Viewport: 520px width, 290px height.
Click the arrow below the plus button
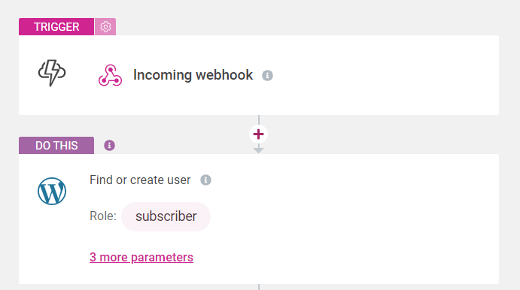258,150
